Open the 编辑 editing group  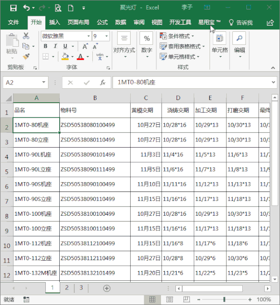coord(239,45)
